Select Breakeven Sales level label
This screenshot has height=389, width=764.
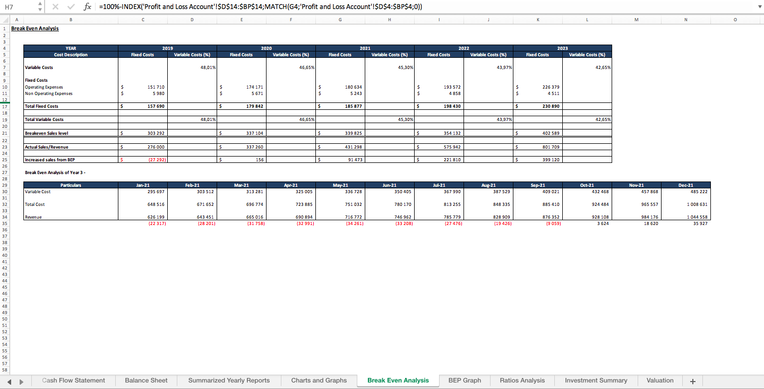tap(71, 133)
